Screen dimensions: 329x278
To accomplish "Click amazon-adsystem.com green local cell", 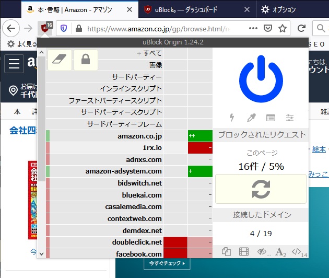I will point(200,171).
